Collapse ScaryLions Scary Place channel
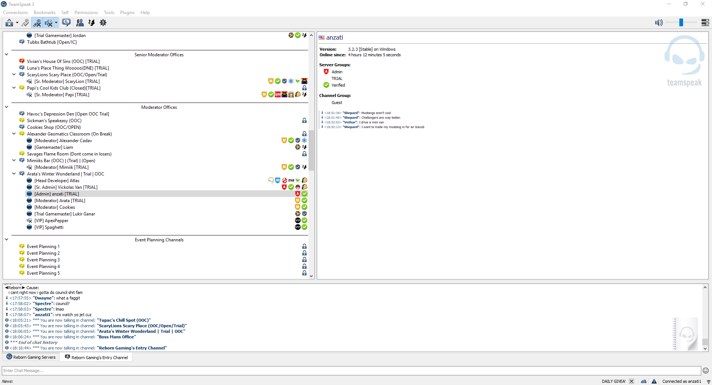This screenshot has width=712, height=385. pos(14,75)
